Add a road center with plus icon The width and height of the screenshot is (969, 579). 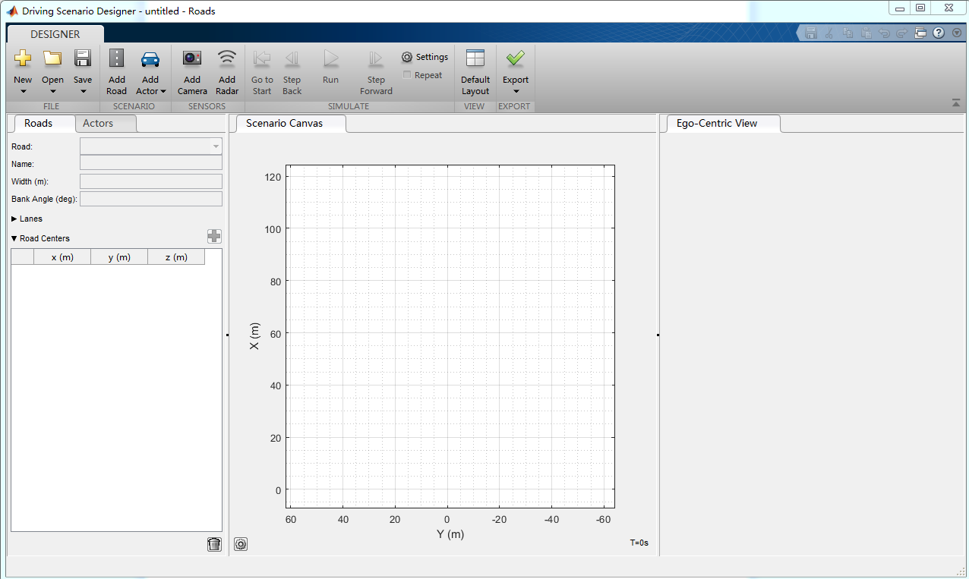coord(214,237)
